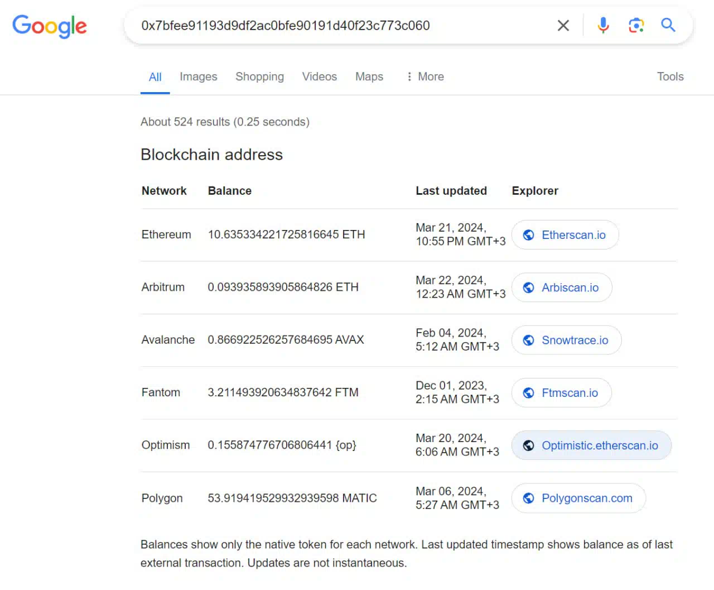Click the Ethereum network cell
Viewport: 714px width, 590px height.
tap(166, 234)
